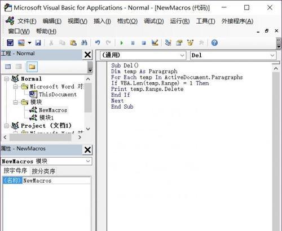Open Project Explorer toolbar icon
The height and width of the screenshot is (231, 282).
tap(168, 43)
